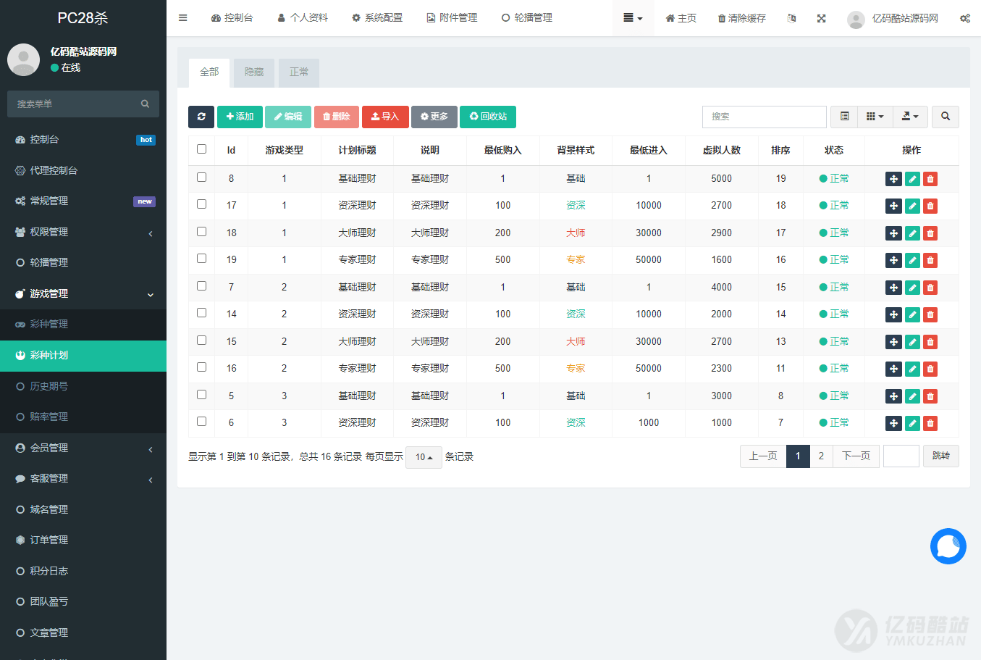Viewport: 981px width, 660px height.
Task: Open the header list-menu dropdown
Action: [633, 18]
